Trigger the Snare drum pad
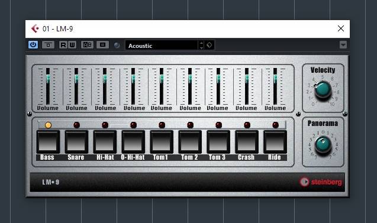This screenshot has width=377, height=223. tap(76, 142)
